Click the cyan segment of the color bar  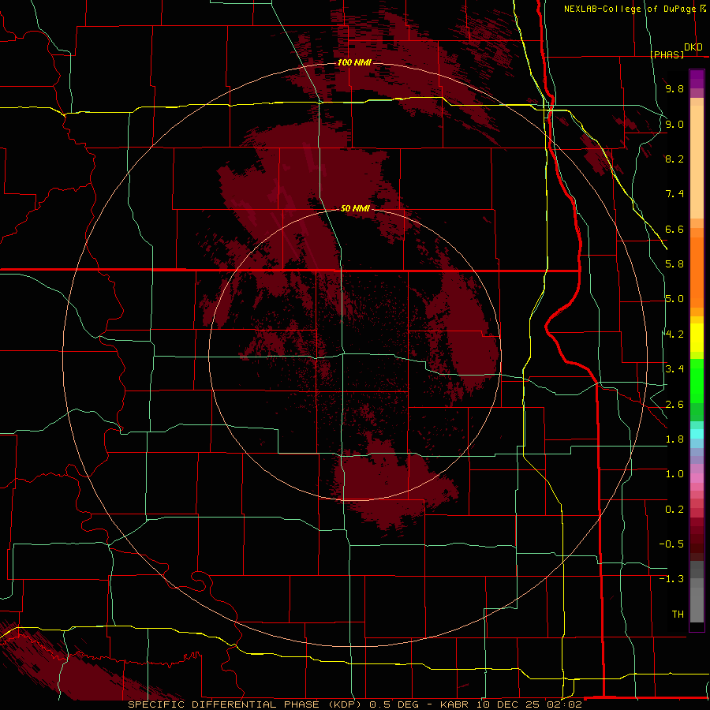click(697, 434)
